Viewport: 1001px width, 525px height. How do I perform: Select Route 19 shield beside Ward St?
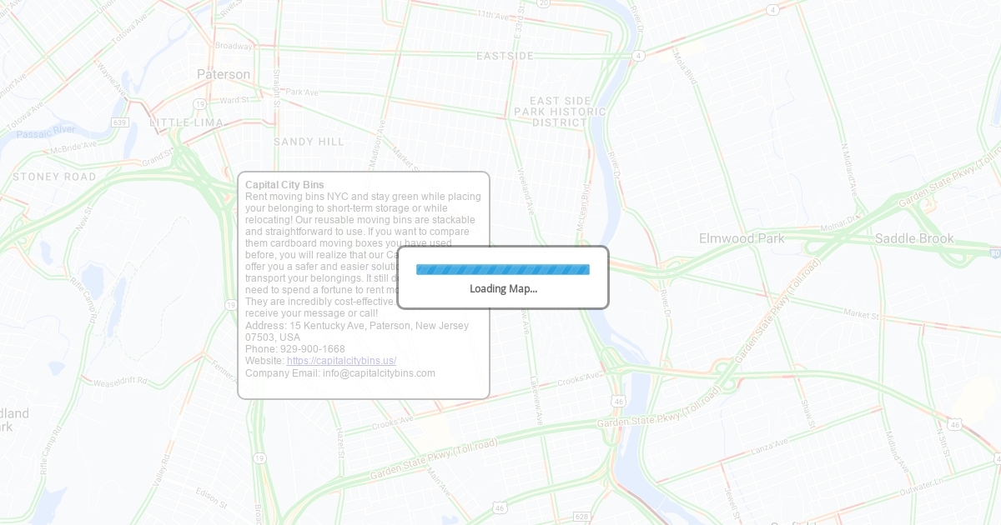tap(199, 103)
